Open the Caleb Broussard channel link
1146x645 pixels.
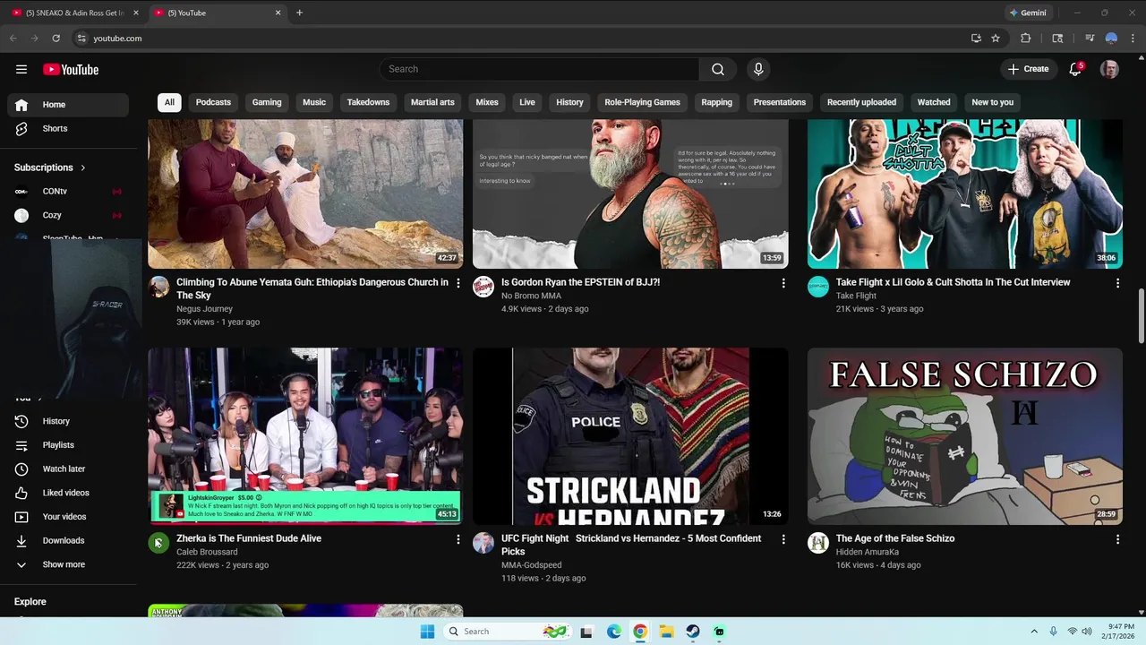207,552
